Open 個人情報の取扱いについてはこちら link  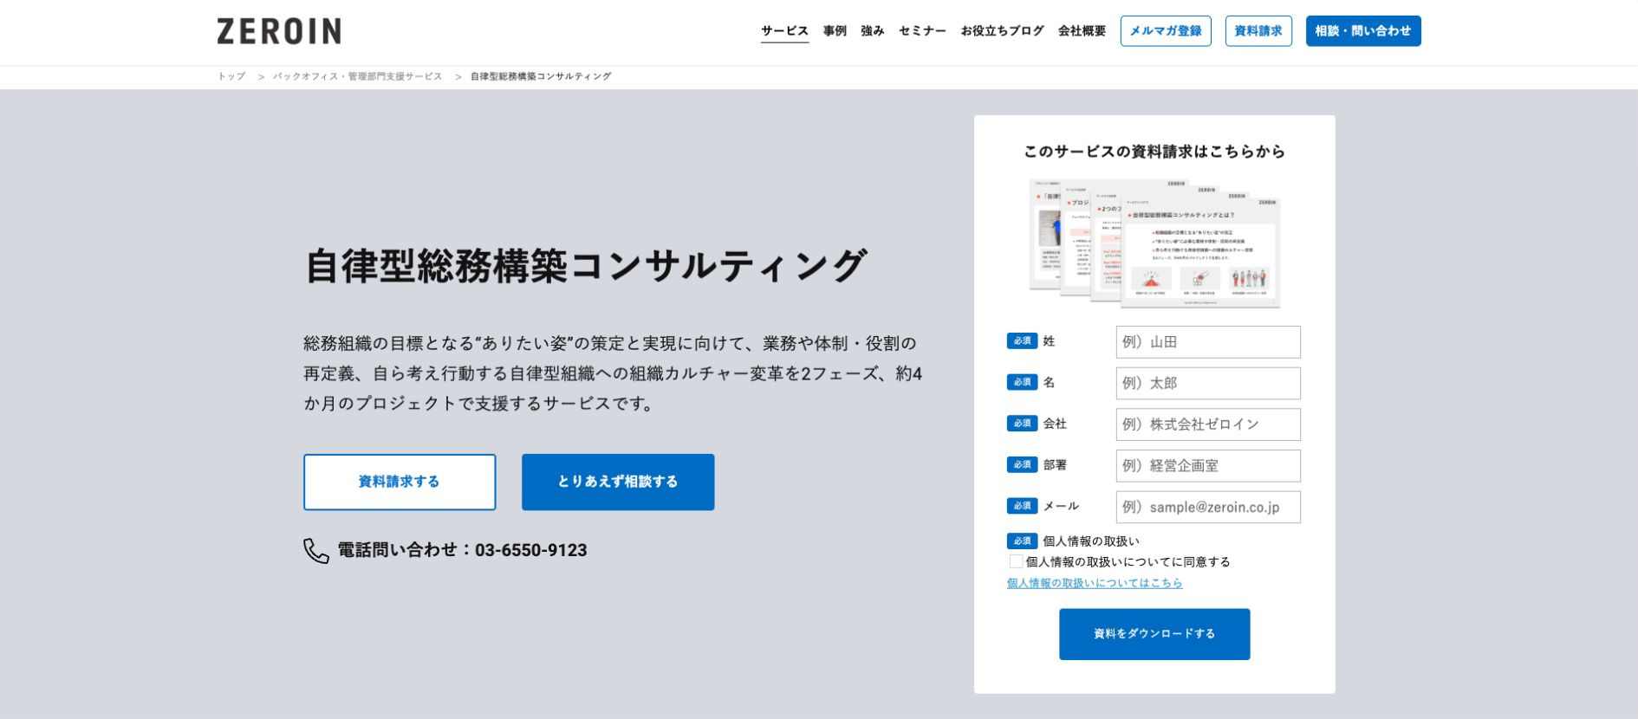(x=1095, y=583)
